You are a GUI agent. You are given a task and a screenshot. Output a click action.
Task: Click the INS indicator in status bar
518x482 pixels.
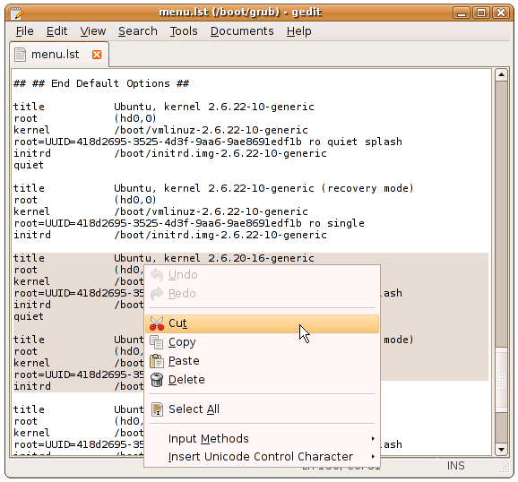[455, 466]
